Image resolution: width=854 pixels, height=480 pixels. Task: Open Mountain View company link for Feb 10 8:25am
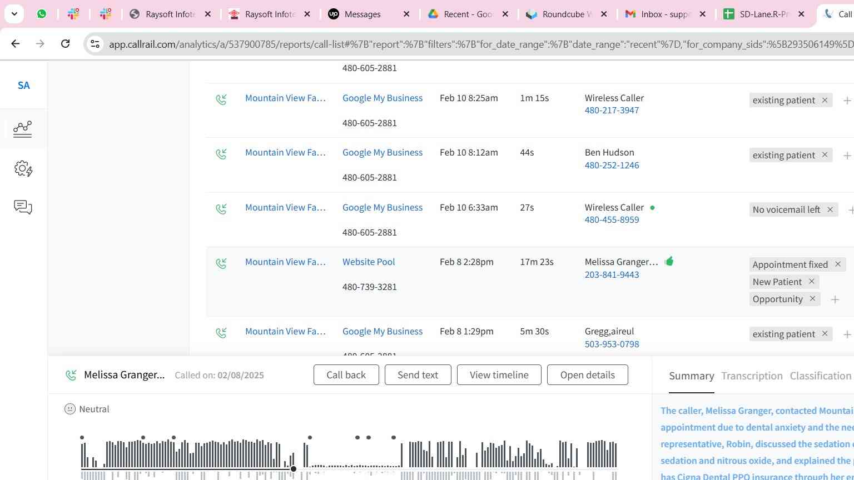285,98
